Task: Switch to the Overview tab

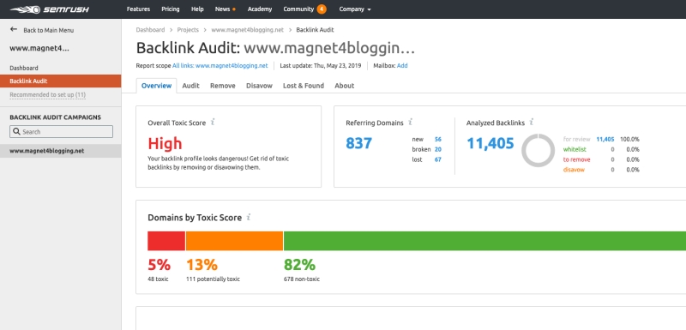Action: 157,86
